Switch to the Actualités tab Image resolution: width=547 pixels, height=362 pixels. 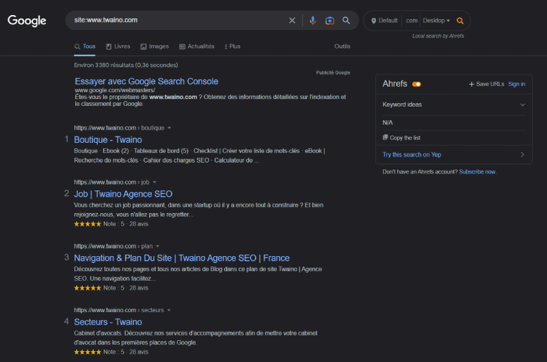[197, 46]
